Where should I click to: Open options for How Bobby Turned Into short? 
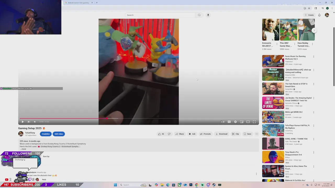pos(312,44)
